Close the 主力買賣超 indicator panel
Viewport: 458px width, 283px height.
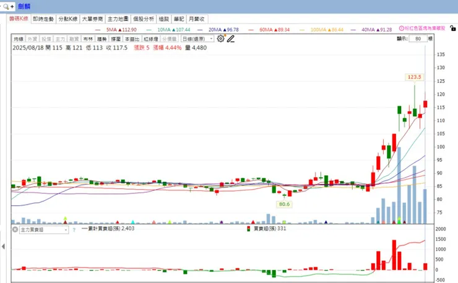(x=15, y=230)
